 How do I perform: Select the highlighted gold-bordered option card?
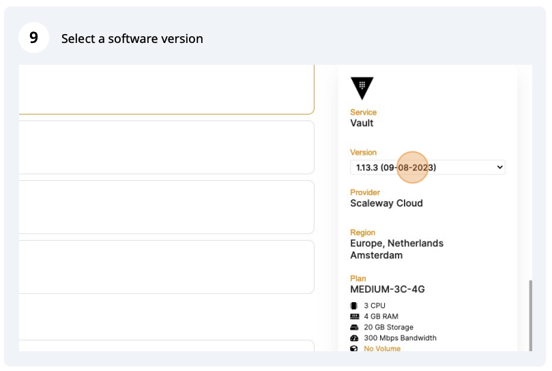click(x=166, y=89)
